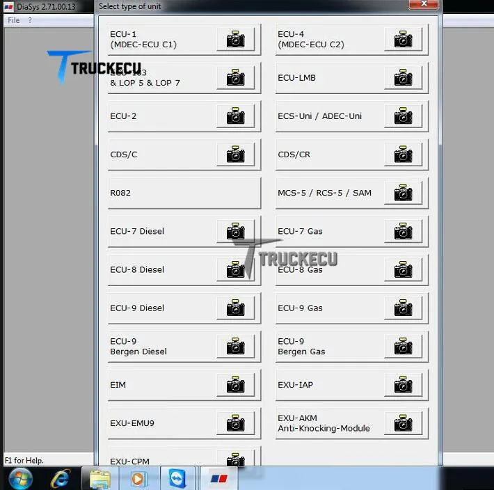
Task: Open Windows Media Player from taskbar
Action: [139, 479]
